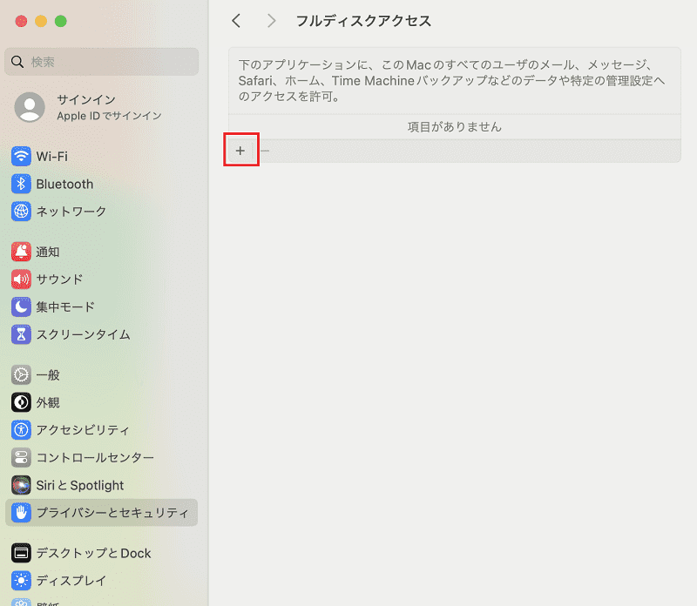Choose the ネットワーク sidebar label
Screen dimensions: 697x606
[71, 212]
